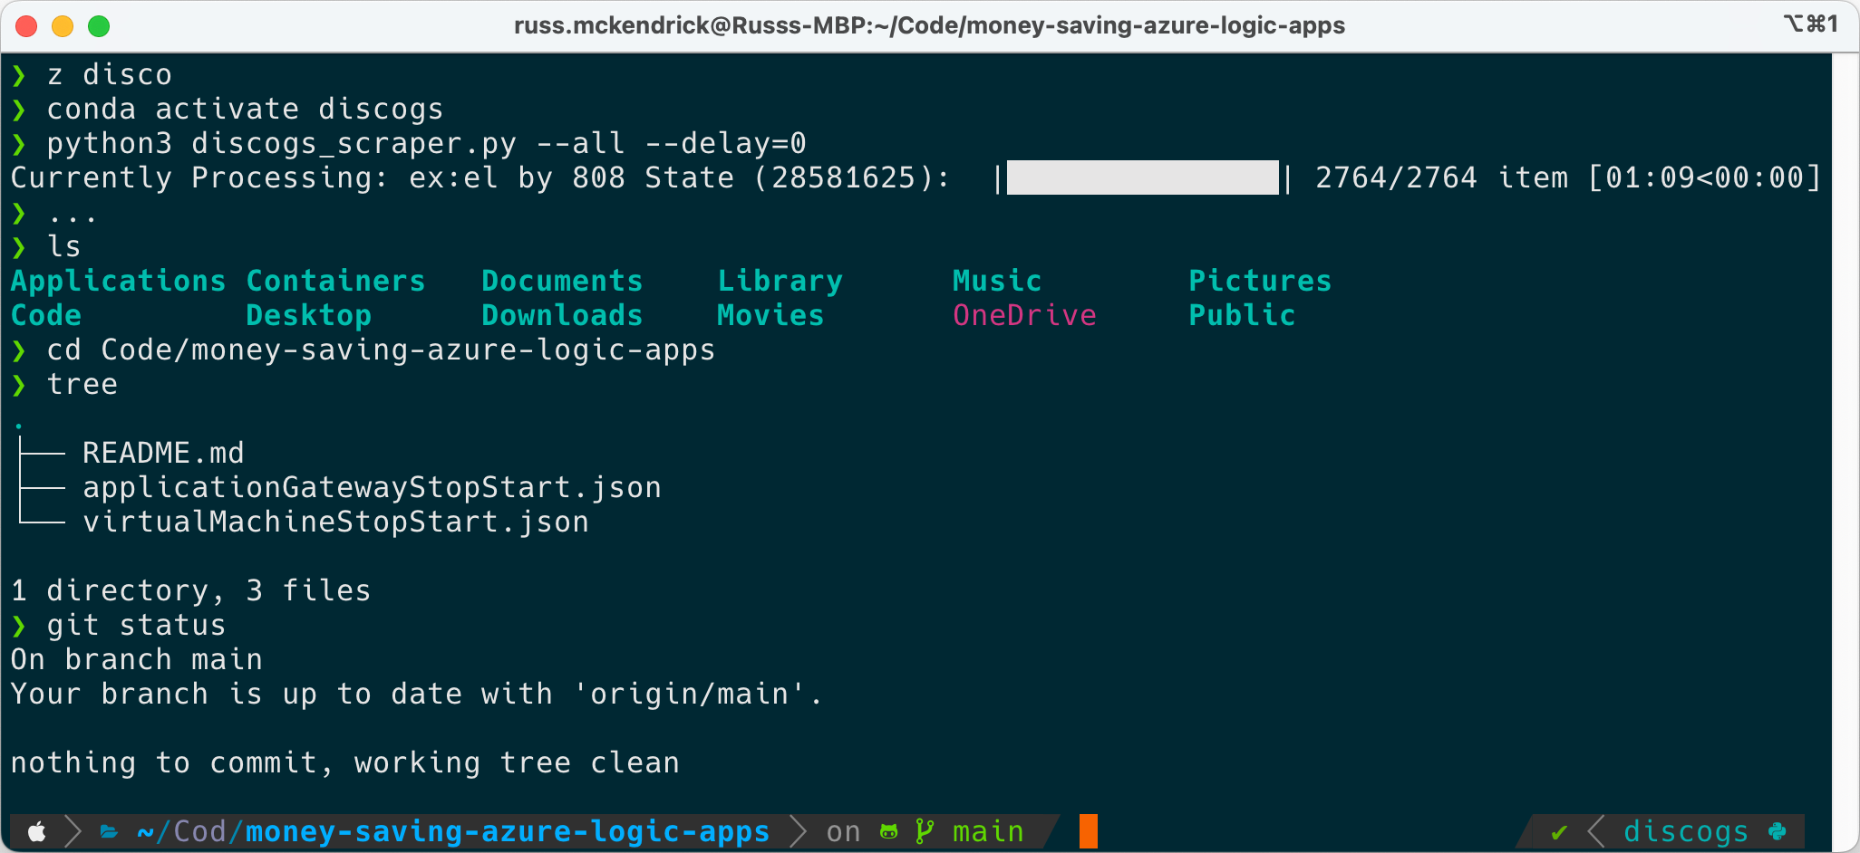Click the OneDrive directory name

click(x=1024, y=315)
